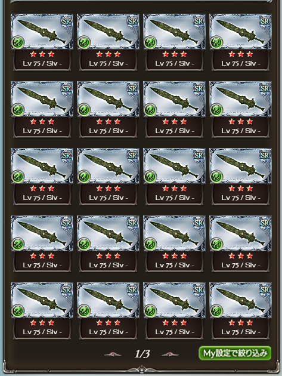Select the fourth sword in the second row
The height and width of the screenshot is (376, 282).
(x=240, y=99)
